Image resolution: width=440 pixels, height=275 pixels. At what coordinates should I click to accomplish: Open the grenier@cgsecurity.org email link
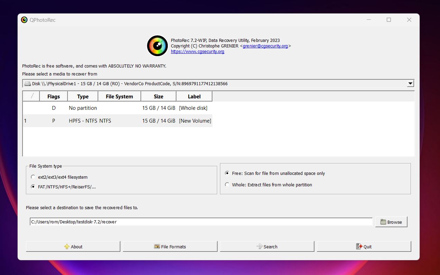[x=265, y=46]
